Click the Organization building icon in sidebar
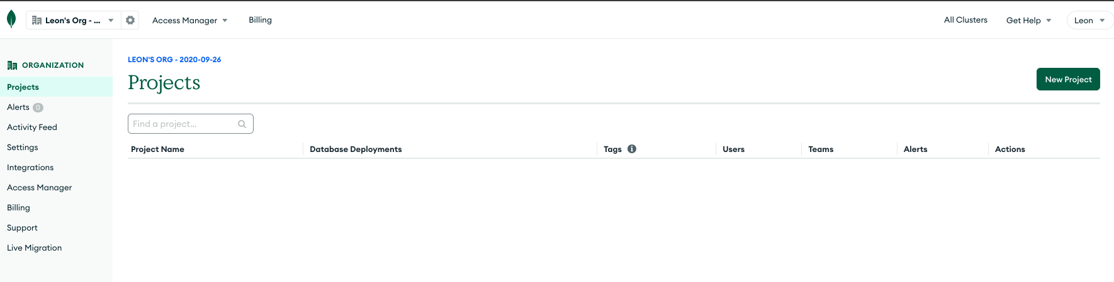 (12, 65)
